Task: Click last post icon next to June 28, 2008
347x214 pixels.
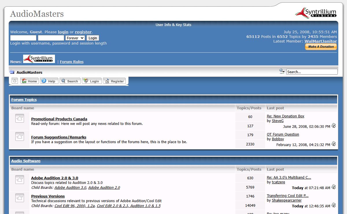Action: tap(334, 126)
